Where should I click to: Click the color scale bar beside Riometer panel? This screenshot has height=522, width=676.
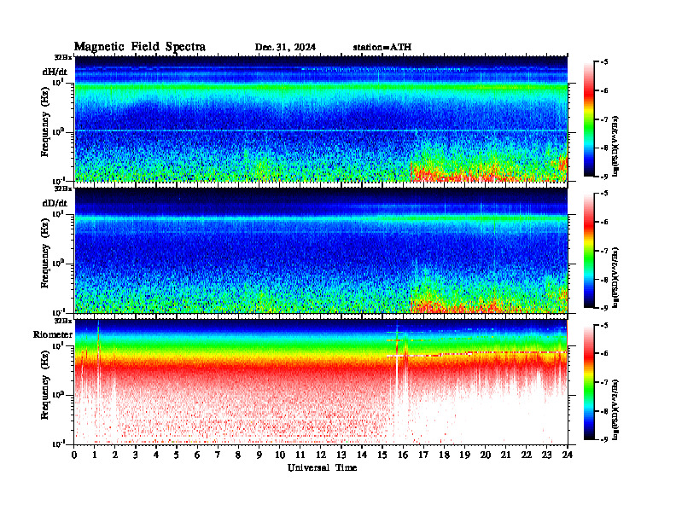(589, 382)
